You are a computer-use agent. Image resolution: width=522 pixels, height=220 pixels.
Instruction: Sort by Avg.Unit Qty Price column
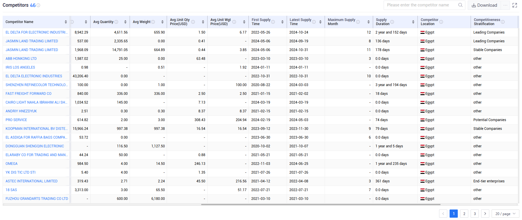tap(203, 22)
